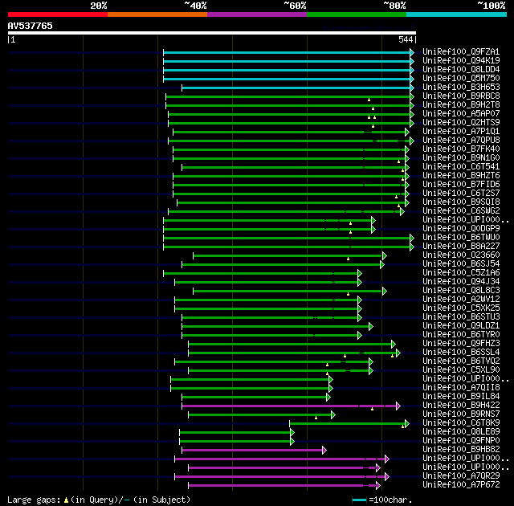Viewport: 514px width, 506px height.
Task: Click the cyan 100char scale bar in legend
Action: point(359,500)
